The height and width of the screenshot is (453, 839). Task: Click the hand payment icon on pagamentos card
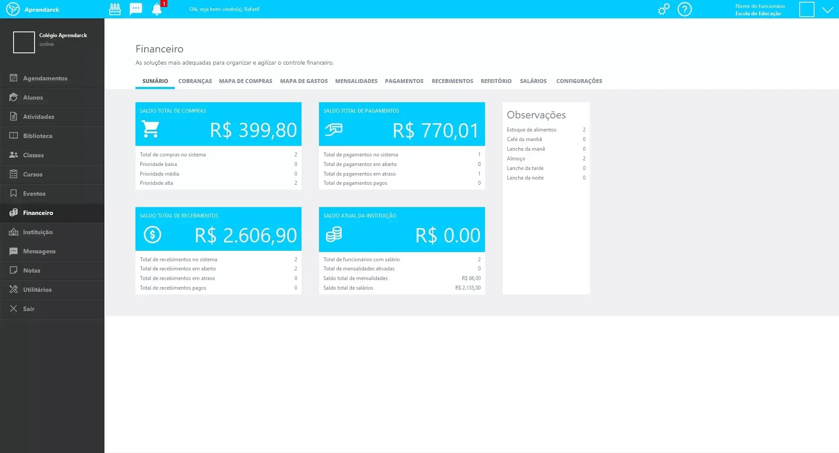(334, 129)
